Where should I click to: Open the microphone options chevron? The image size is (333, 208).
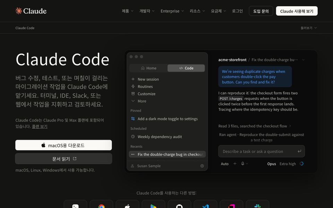tap(247, 164)
